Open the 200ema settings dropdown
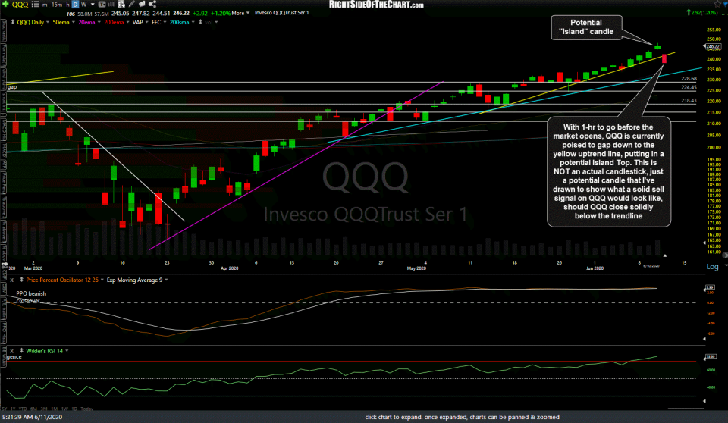 point(127,22)
